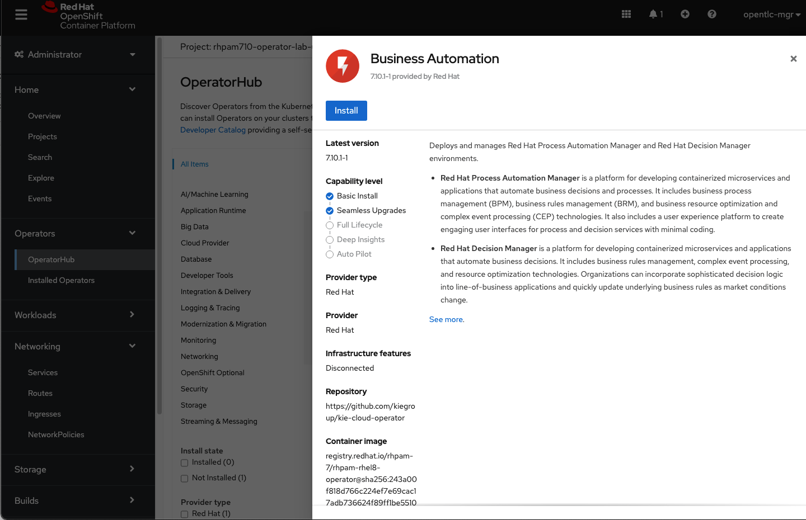
Task: View notifications bell
Action: pos(655,14)
